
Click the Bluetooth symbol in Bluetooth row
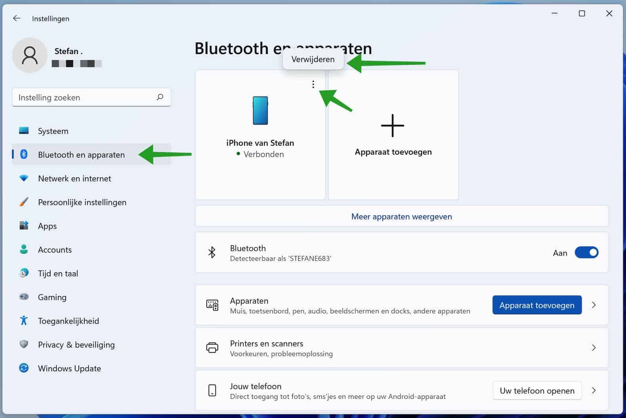[x=212, y=253]
